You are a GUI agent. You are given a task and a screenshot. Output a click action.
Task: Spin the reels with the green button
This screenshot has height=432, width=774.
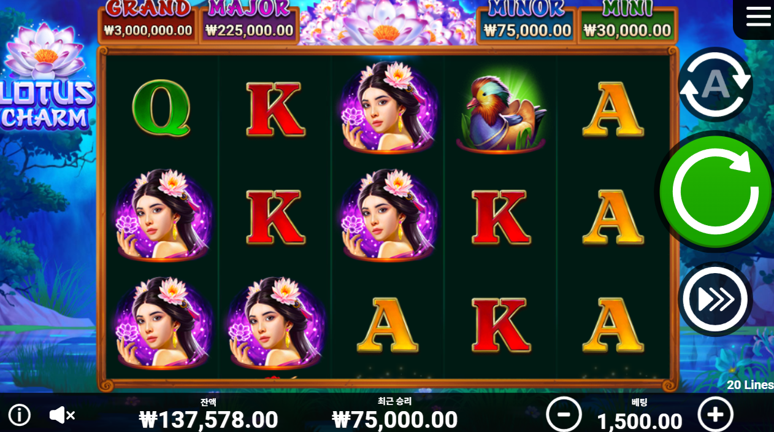(x=715, y=191)
